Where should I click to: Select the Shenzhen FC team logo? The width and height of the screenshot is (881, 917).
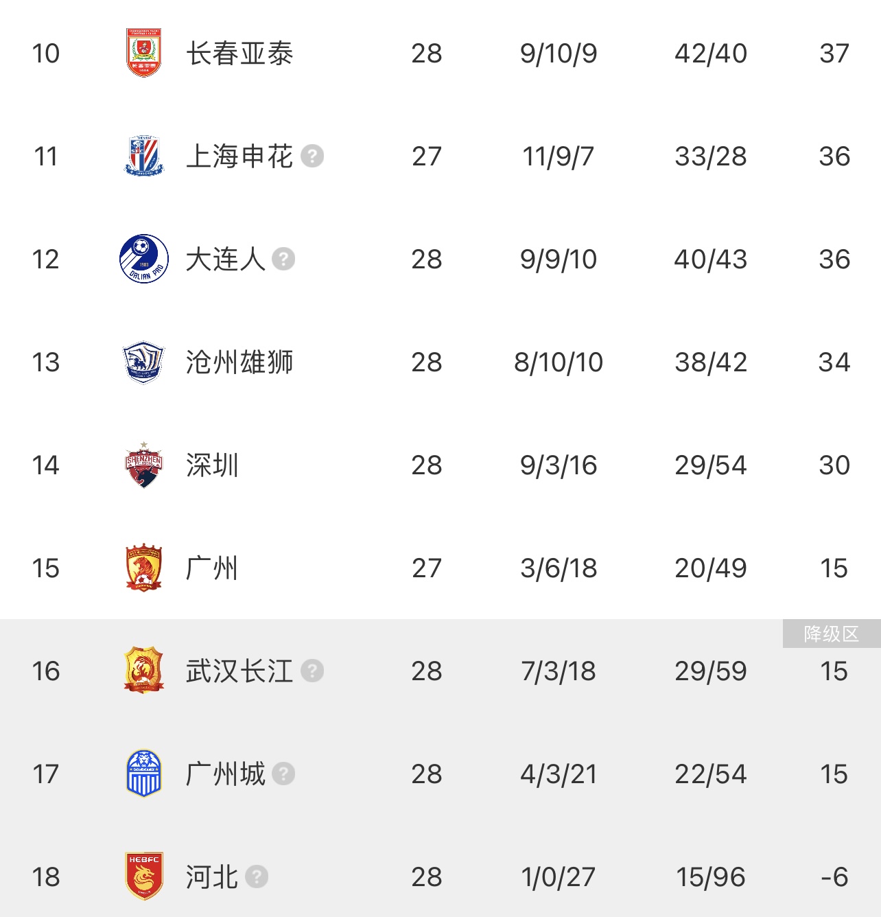point(143,465)
